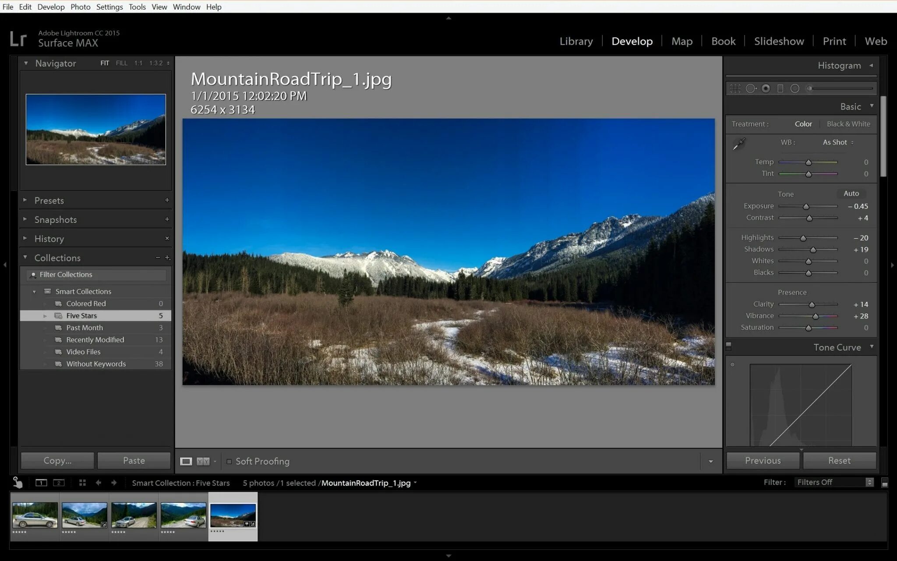The image size is (897, 561).
Task: Open the As Shot white balance dropdown
Action: tap(837, 142)
